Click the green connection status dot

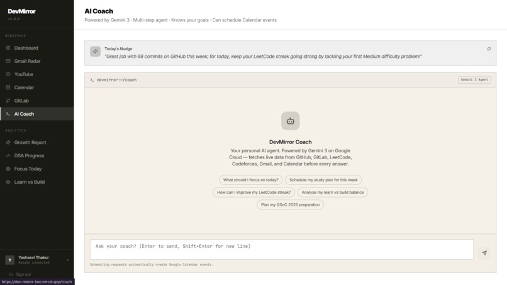(x=67, y=260)
